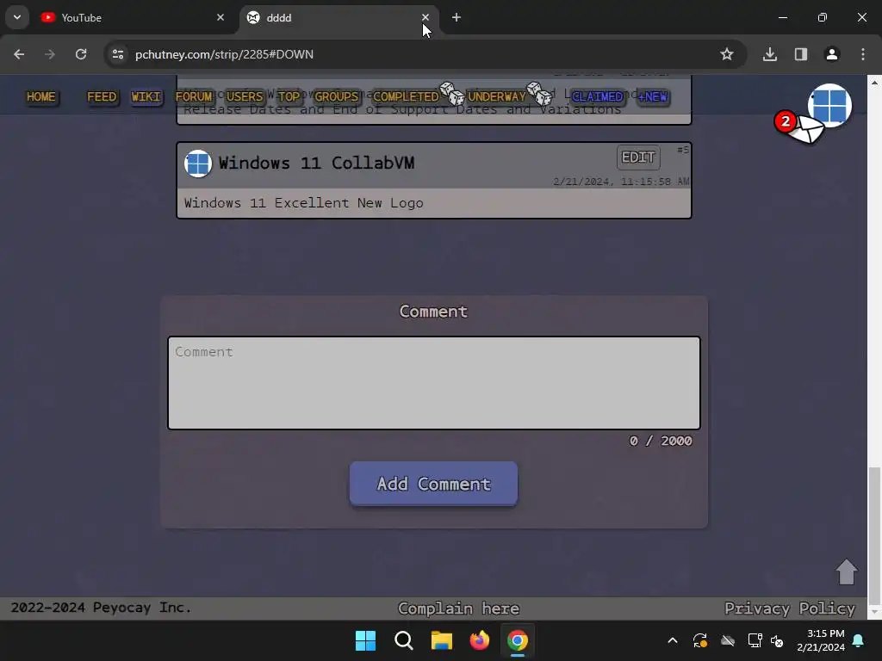Launch File Explorer from the taskbar
Image resolution: width=882 pixels, height=661 pixels.
[x=442, y=640]
